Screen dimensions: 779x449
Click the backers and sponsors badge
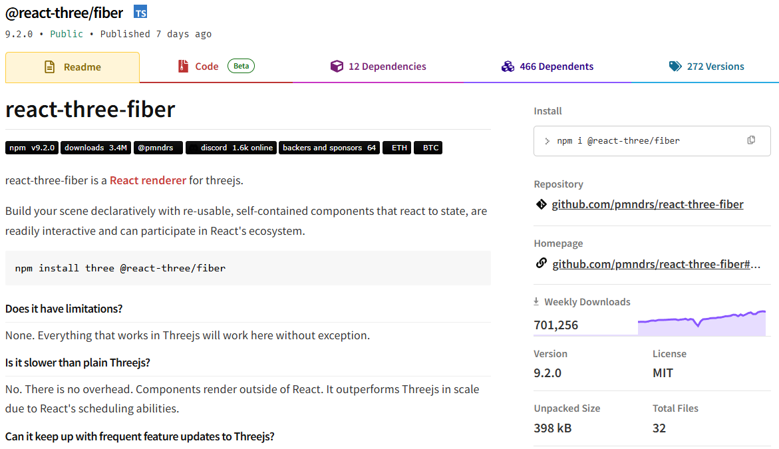[x=329, y=148]
